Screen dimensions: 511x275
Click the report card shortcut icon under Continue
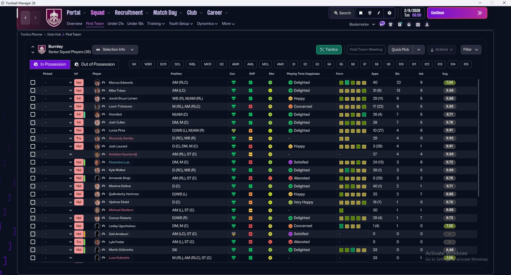[400, 24]
